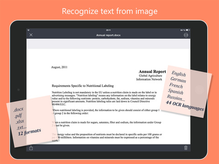Click paragraph about sugars, saturates, fiber and sodium
The image size is (219, 164).
106,124
